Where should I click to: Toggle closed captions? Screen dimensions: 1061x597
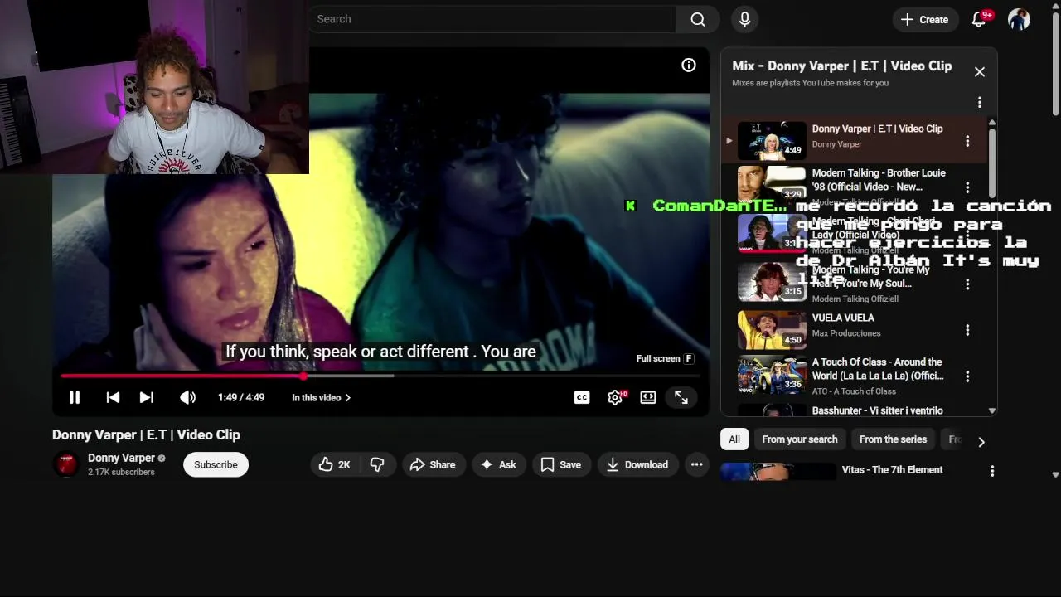click(x=582, y=398)
